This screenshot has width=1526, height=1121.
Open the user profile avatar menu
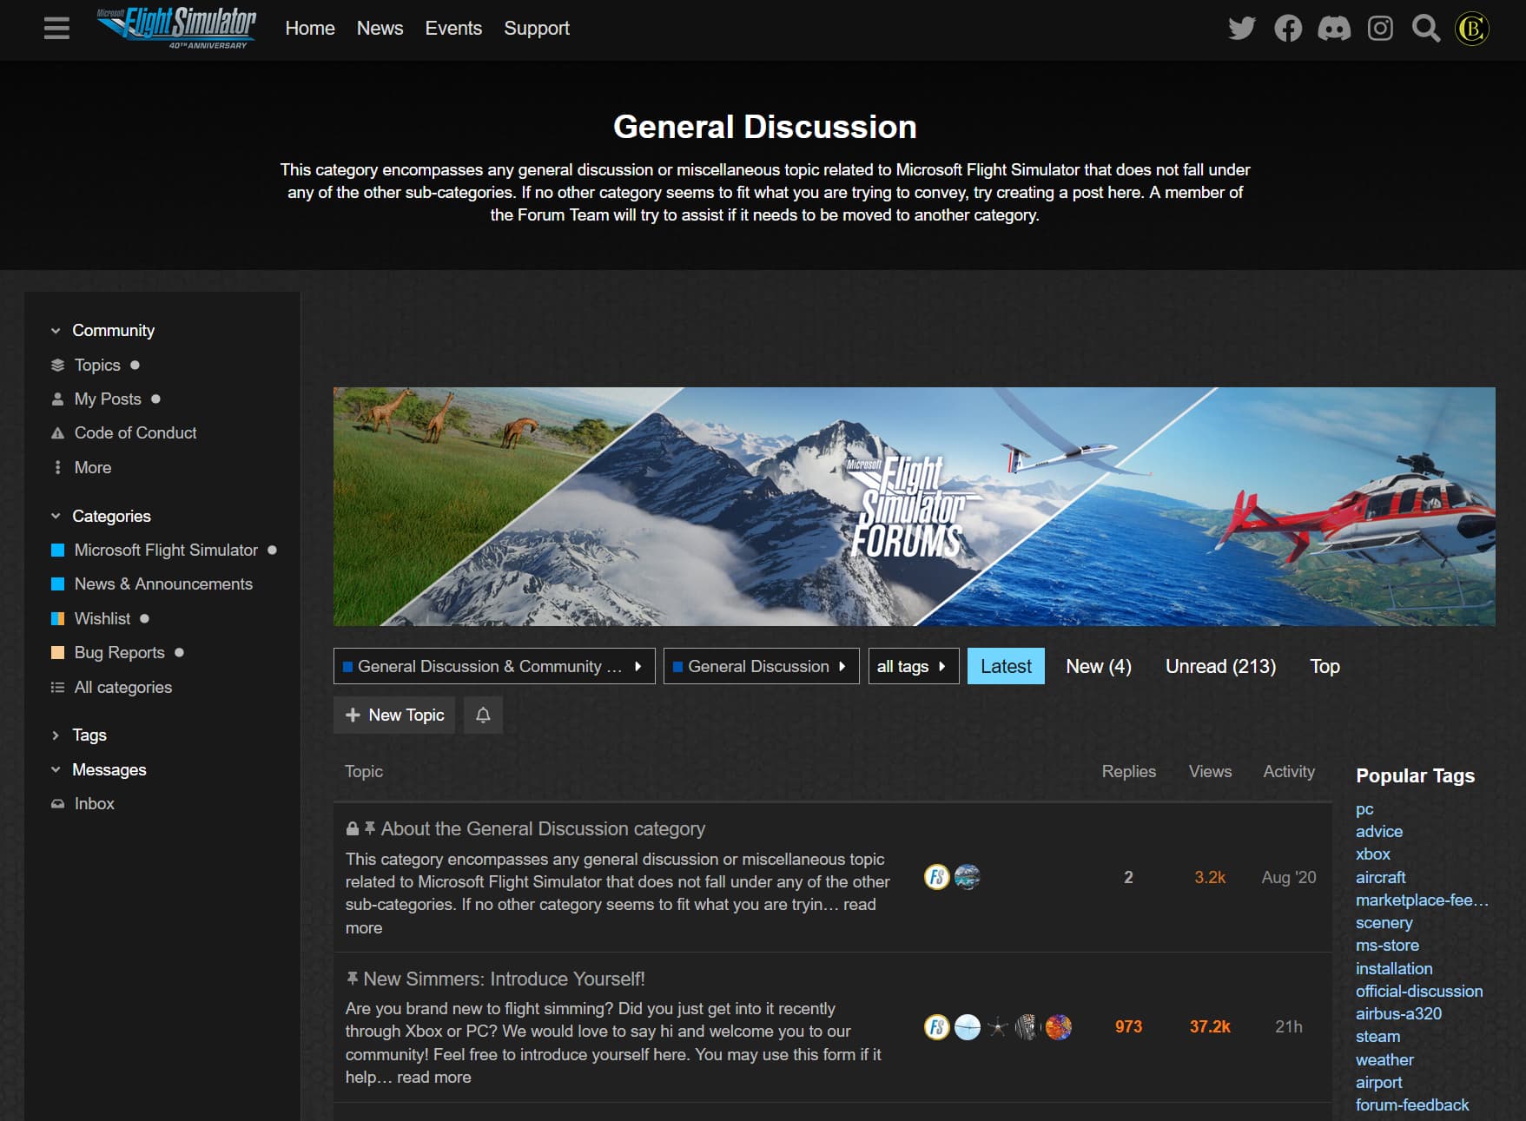tap(1472, 29)
